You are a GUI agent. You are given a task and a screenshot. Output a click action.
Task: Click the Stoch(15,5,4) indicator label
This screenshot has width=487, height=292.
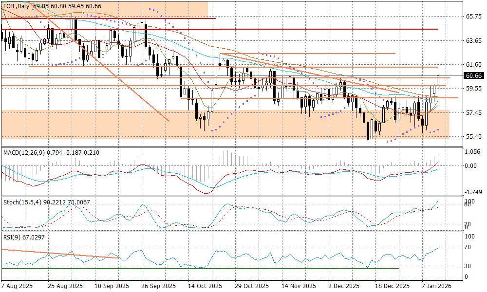point(21,201)
